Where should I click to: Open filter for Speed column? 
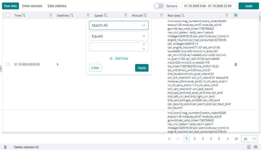click(x=126, y=15)
